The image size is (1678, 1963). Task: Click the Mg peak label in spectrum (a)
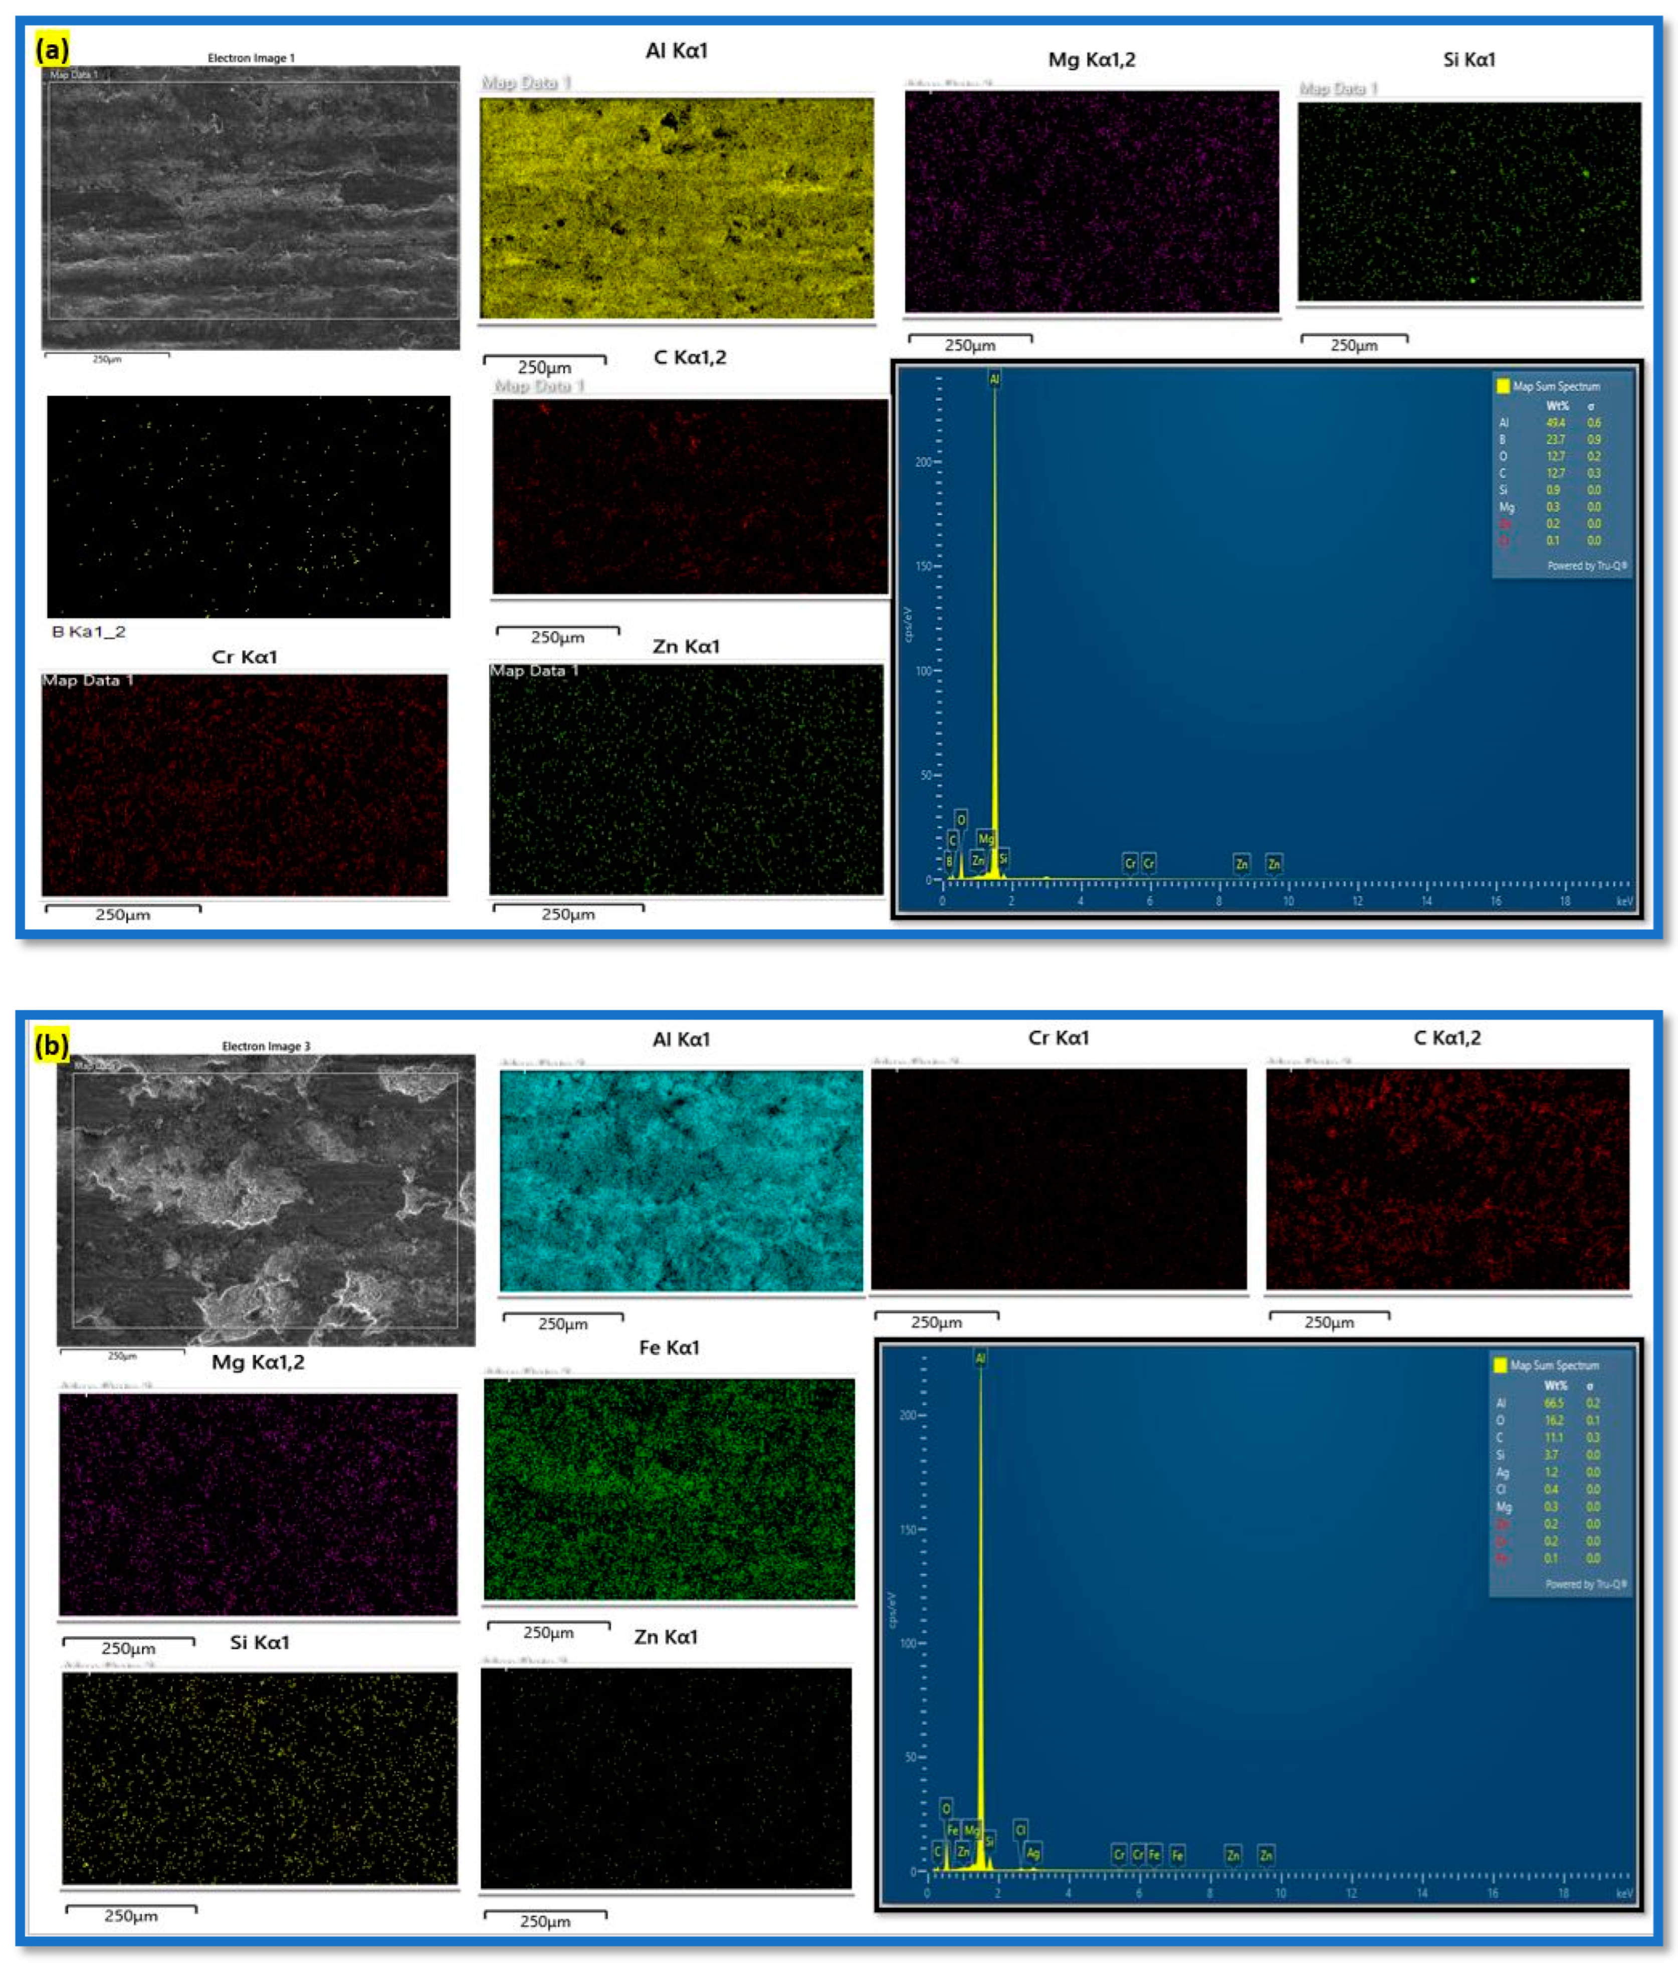tap(985, 838)
